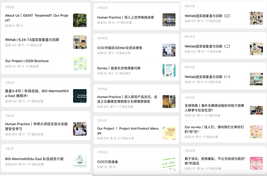Open Human Practice 华师大项目交流 article
Viewport: 267px width, 176px height.
[36, 126]
